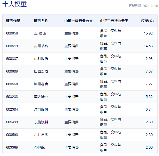The image size is (159, 156).
Task: Click 主要消费 in the 伊利股份 row
Action: pos(71,59)
